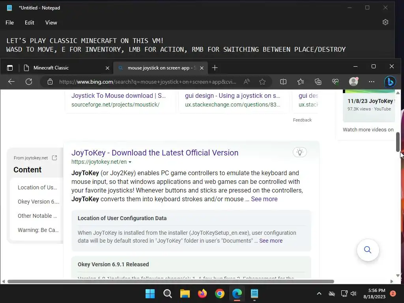Open Browser essentials heart icon
This screenshot has width=404, height=303.
pyautogui.click(x=335, y=82)
